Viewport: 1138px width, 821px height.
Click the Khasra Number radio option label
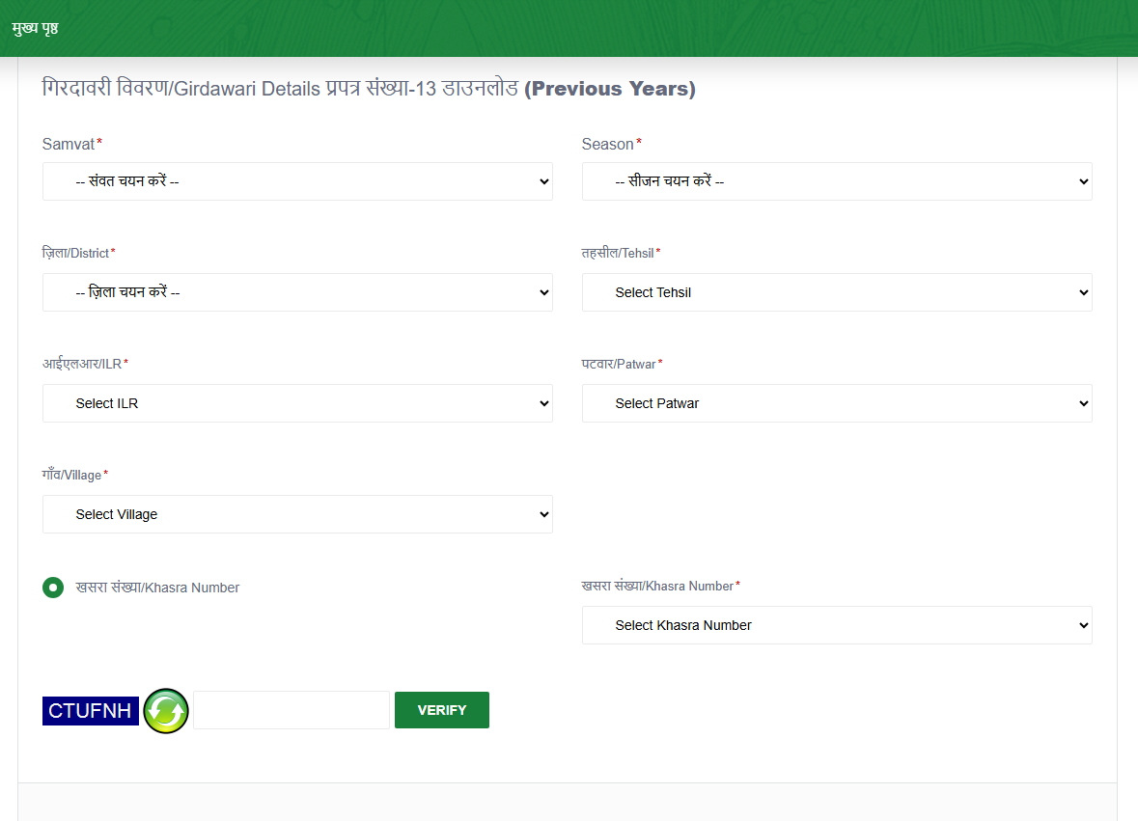pyautogui.click(x=157, y=588)
